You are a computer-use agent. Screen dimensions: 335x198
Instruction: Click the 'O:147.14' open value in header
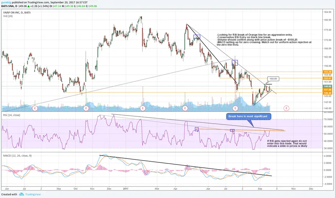(55, 6)
